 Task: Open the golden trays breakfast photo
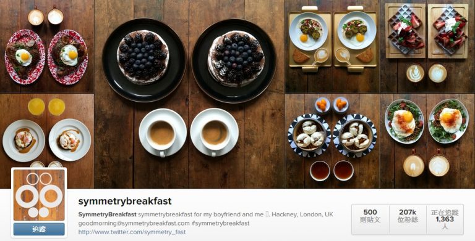pos(332,46)
